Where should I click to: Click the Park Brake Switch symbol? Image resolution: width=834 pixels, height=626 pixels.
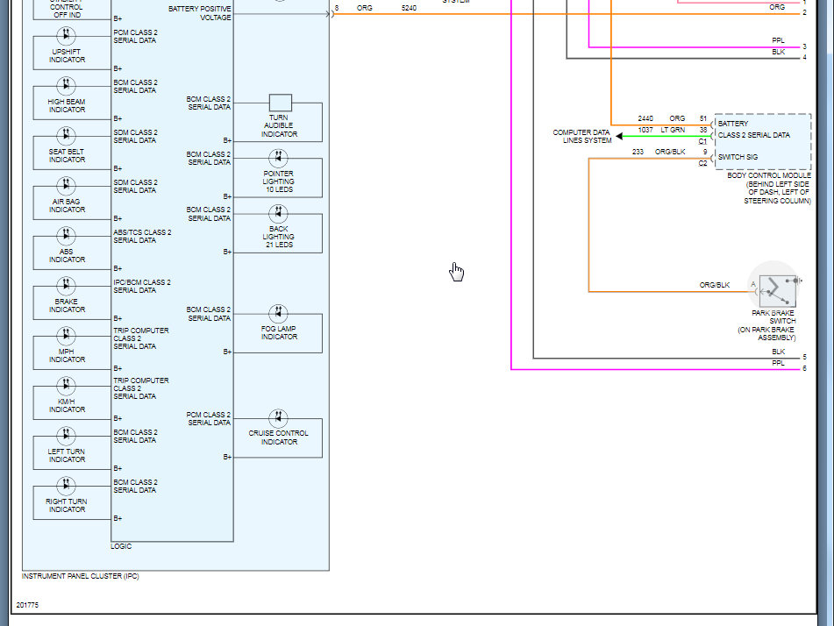[777, 288]
